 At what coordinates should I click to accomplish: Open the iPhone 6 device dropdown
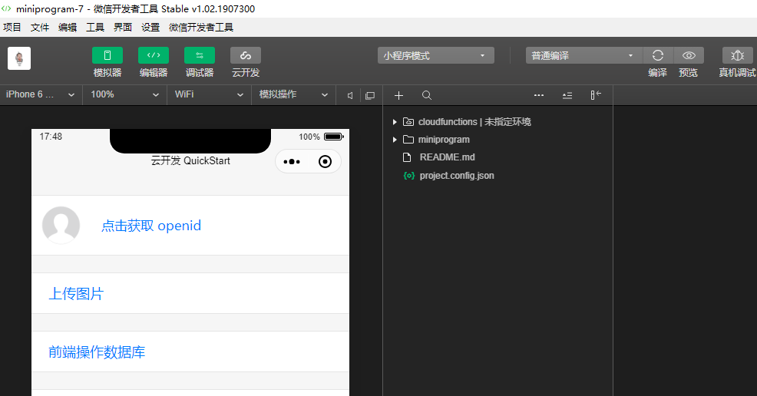41,94
